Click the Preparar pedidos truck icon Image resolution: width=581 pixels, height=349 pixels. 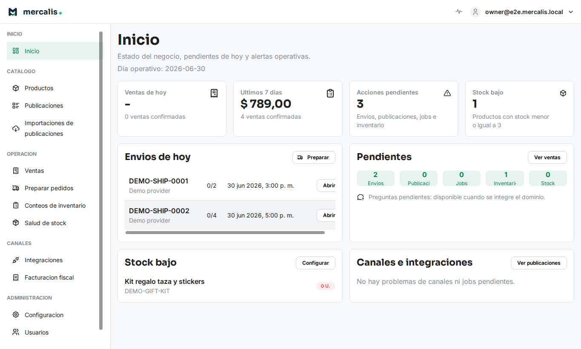(x=16, y=188)
